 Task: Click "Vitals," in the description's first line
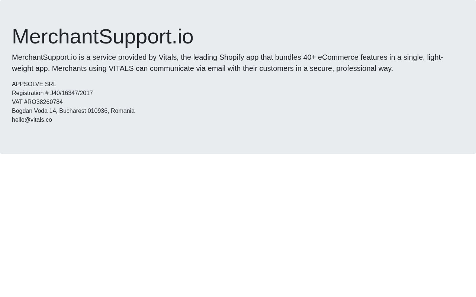click(168, 57)
